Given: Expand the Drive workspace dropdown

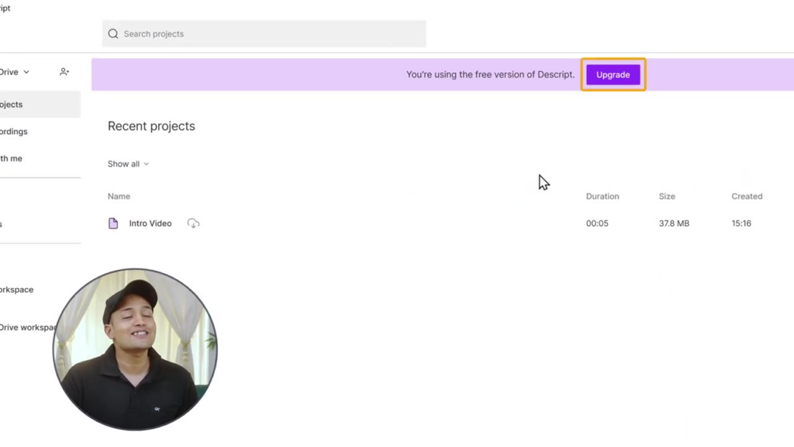Looking at the screenshot, I should coord(15,72).
